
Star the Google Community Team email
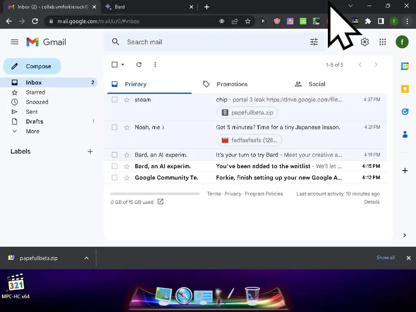[x=127, y=178]
